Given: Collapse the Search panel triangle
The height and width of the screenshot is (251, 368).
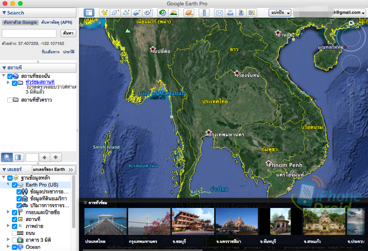Looking at the screenshot, I should [4, 13].
